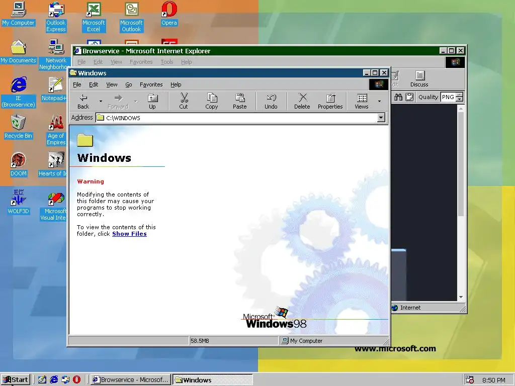Image resolution: width=515 pixels, height=386 pixels.
Task: Click the binoculars find icon in Browservice
Action: [x=398, y=97]
